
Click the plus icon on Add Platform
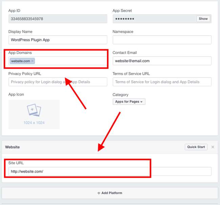pyautogui.click(x=99, y=193)
